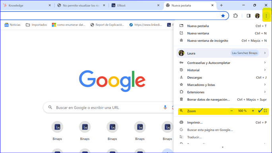Screen dimensions: 272x153
Task: Click the printer icon beside Imprimir
Action: click(x=181, y=122)
